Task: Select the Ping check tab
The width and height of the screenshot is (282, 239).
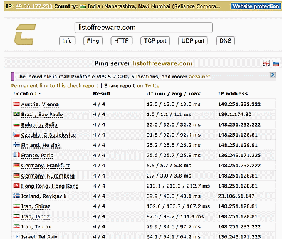Action: [93, 41]
